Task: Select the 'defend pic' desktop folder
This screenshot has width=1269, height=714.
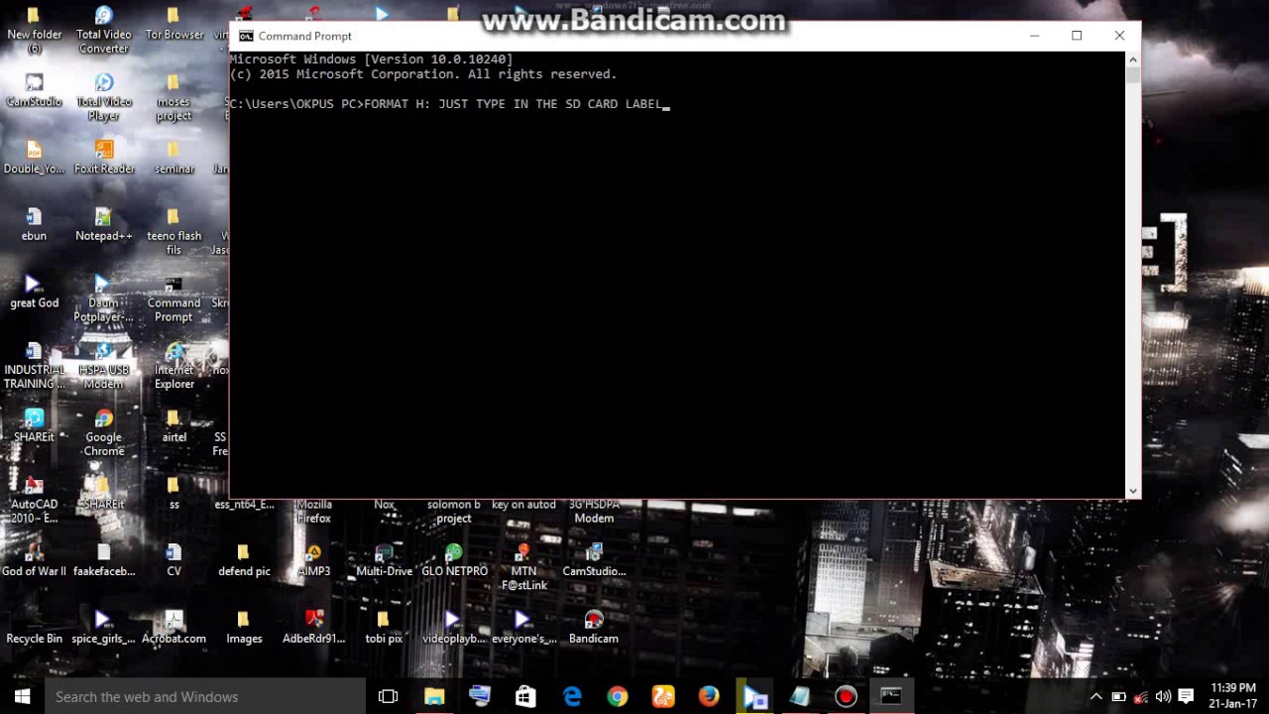Action: (x=244, y=560)
